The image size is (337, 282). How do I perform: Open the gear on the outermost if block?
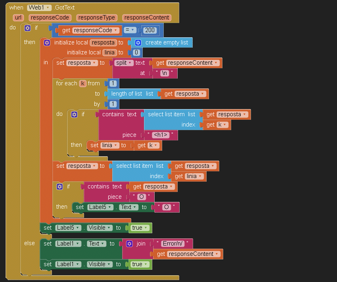click(x=27, y=28)
